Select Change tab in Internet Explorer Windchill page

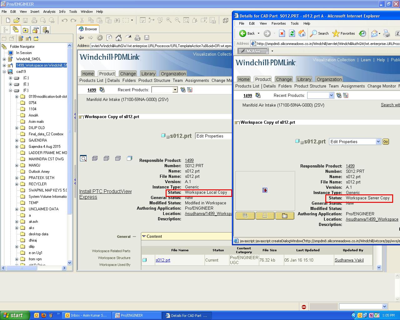(x=284, y=79)
